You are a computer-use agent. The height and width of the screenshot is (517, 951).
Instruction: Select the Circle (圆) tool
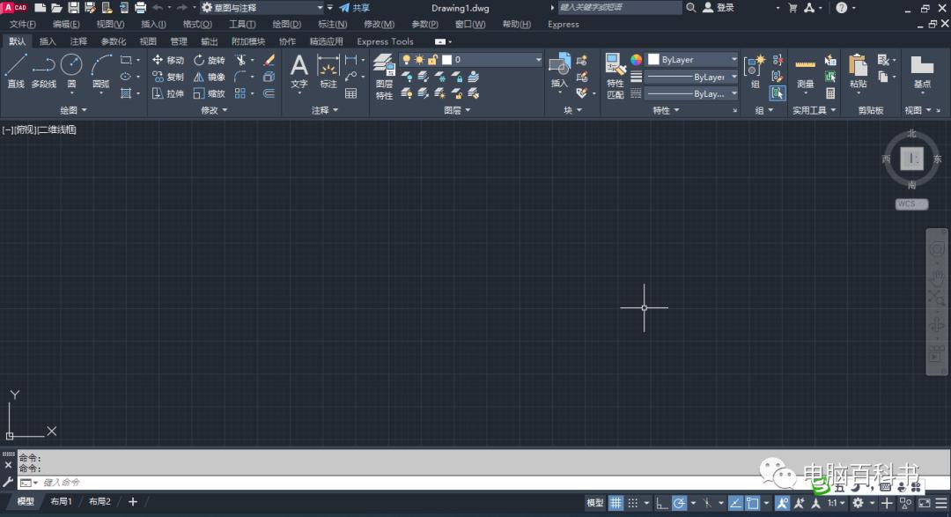coord(71,70)
